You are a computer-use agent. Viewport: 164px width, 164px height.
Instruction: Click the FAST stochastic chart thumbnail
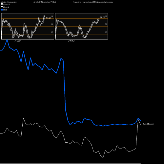[x=28, y=26]
